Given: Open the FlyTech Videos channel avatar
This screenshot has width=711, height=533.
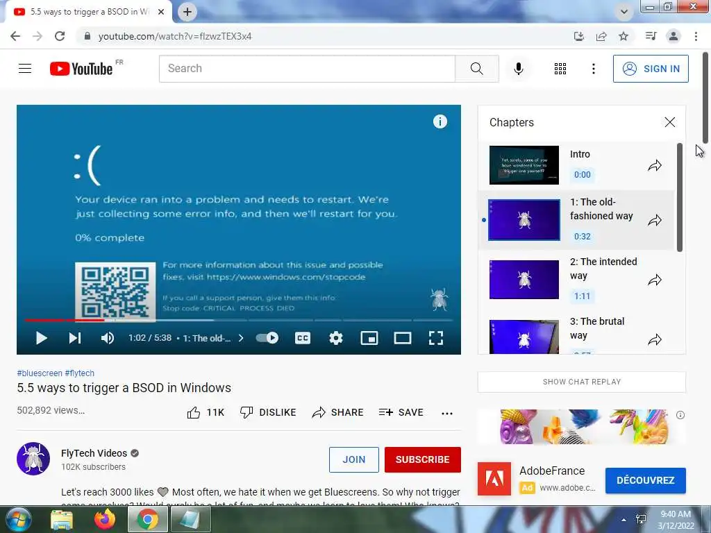Looking at the screenshot, I should click(33, 459).
